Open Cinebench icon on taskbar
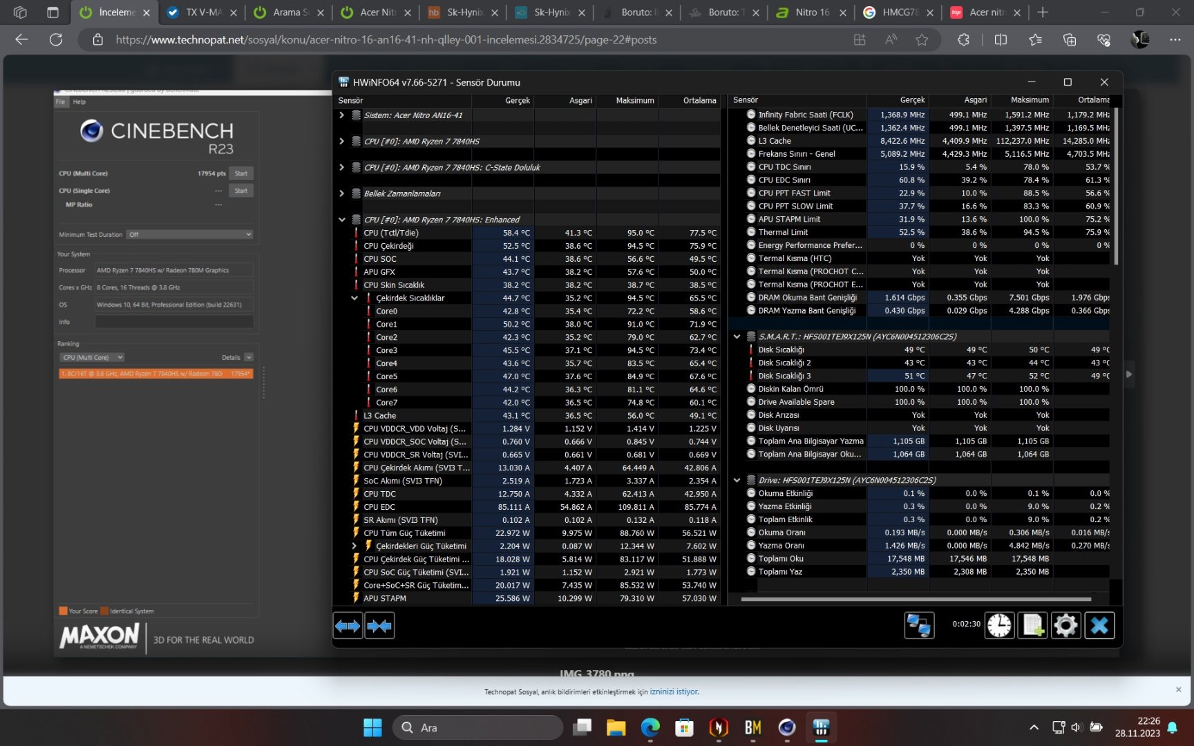 [x=787, y=727]
